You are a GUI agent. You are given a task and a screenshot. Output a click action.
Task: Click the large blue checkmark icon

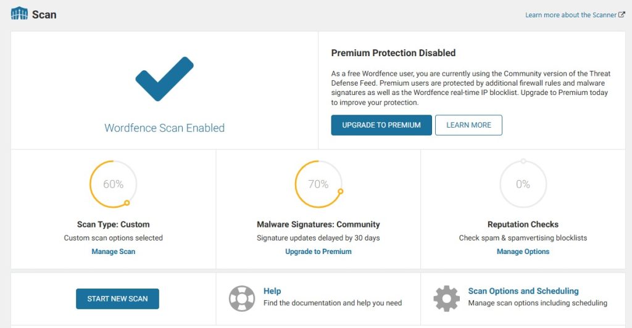tap(164, 79)
